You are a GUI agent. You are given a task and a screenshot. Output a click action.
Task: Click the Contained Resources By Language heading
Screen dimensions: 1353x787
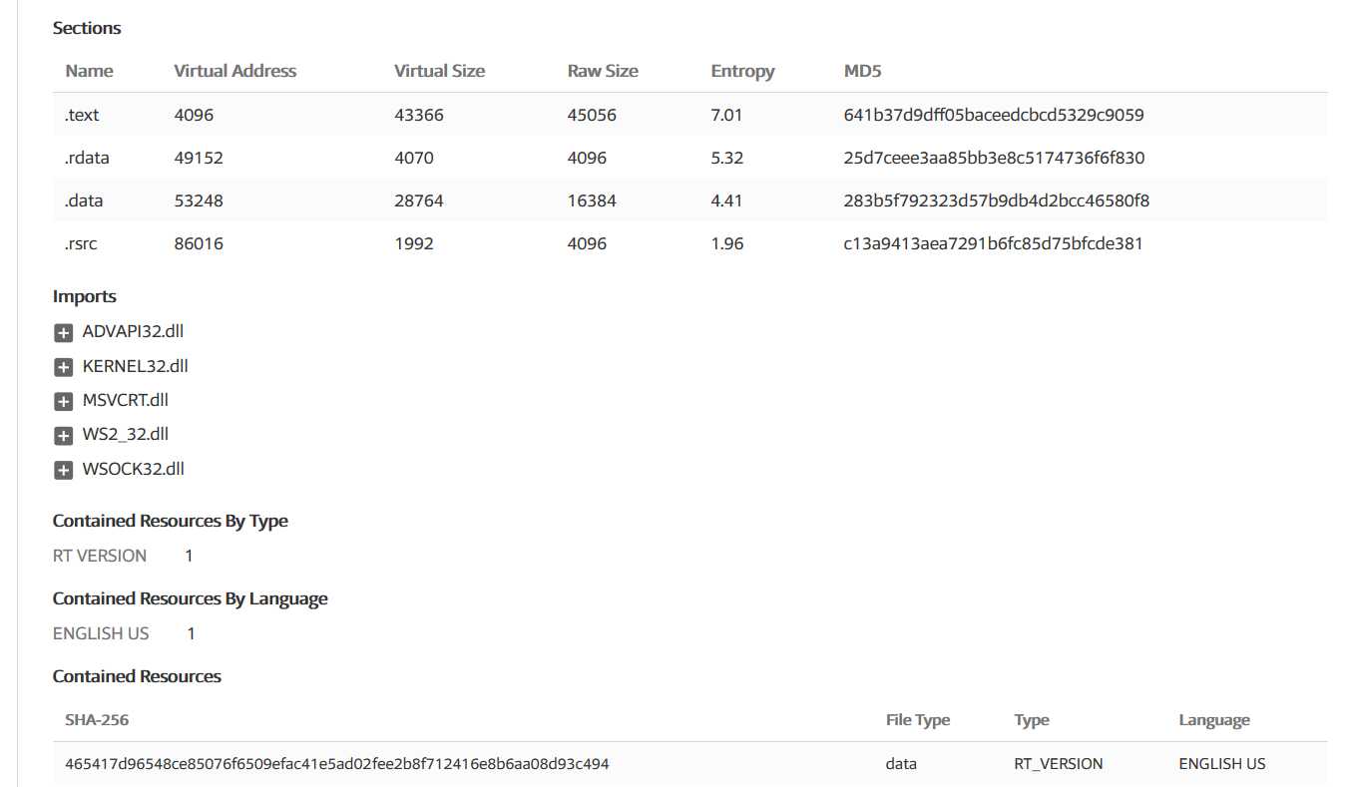click(191, 598)
